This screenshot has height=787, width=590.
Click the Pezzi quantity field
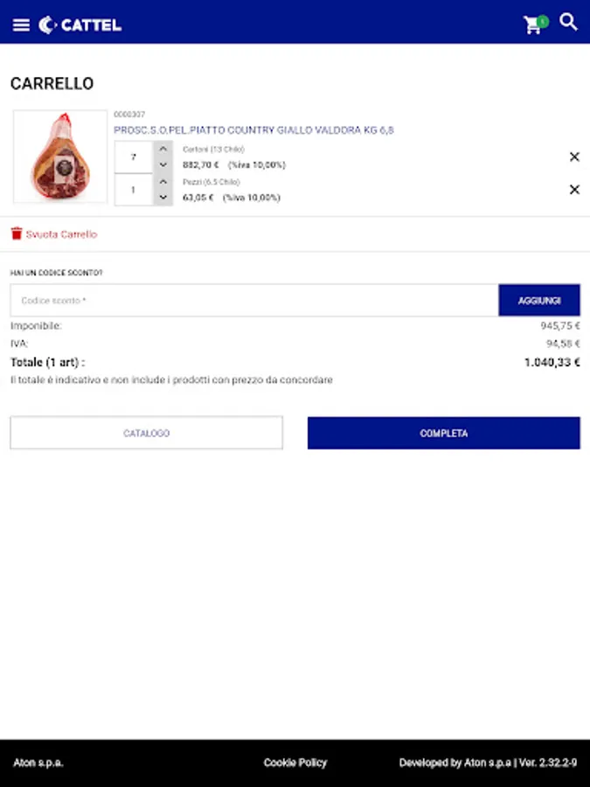[134, 190]
